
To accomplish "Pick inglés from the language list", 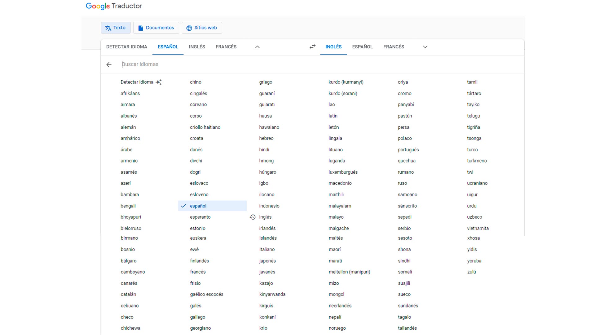I will (x=265, y=217).
